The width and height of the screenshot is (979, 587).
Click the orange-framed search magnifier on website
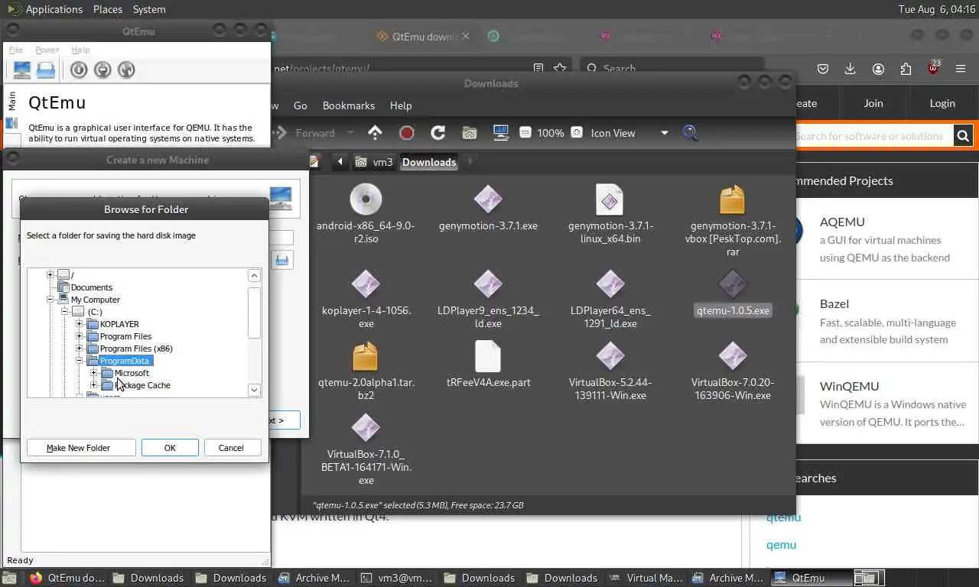963,136
